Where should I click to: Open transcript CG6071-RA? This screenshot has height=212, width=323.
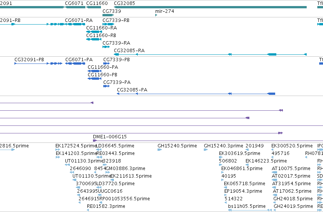coord(79,20)
